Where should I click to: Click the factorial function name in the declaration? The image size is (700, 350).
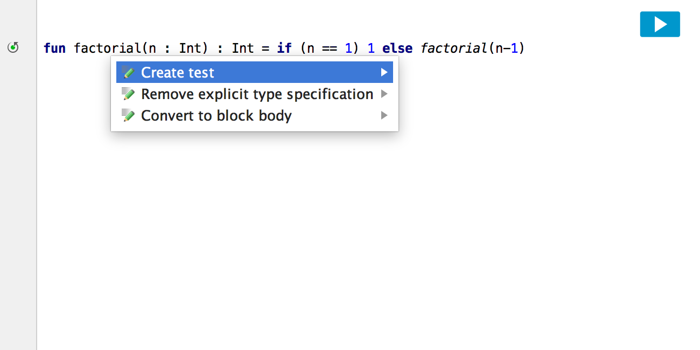[x=108, y=48]
